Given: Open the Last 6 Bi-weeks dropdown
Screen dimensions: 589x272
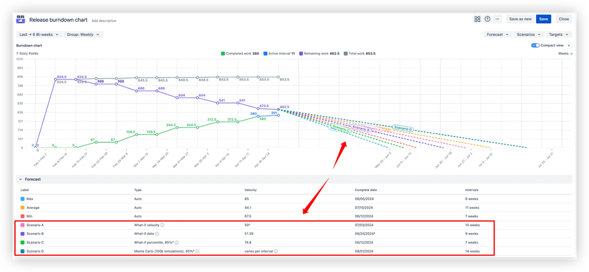Looking at the screenshot, I should pos(39,35).
